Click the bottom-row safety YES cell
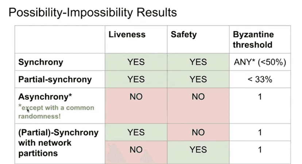Viewport: 302px width, 164px height. tap(198, 152)
